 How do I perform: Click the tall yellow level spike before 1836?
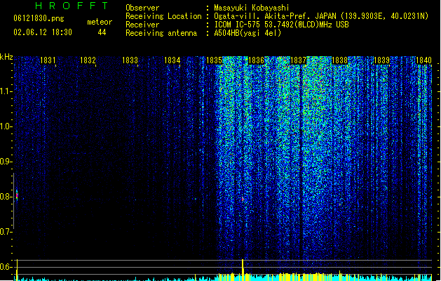click(243, 270)
